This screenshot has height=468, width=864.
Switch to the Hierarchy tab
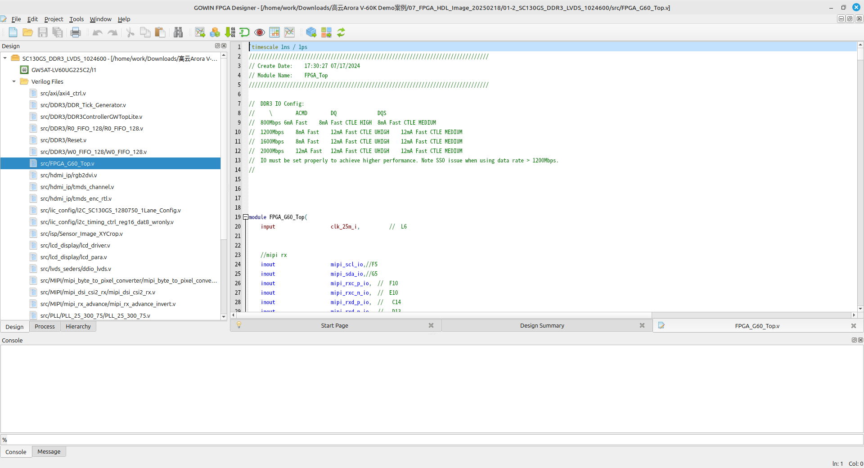tap(78, 326)
